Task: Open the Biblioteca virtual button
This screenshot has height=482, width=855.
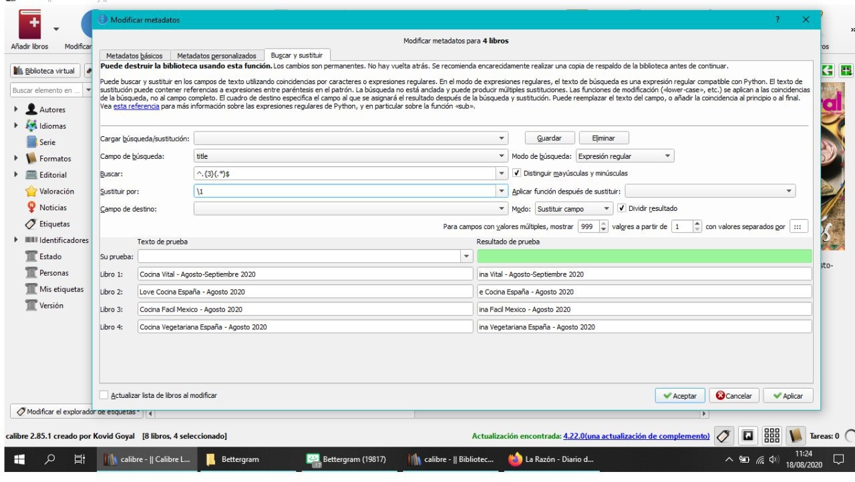Action: point(45,70)
